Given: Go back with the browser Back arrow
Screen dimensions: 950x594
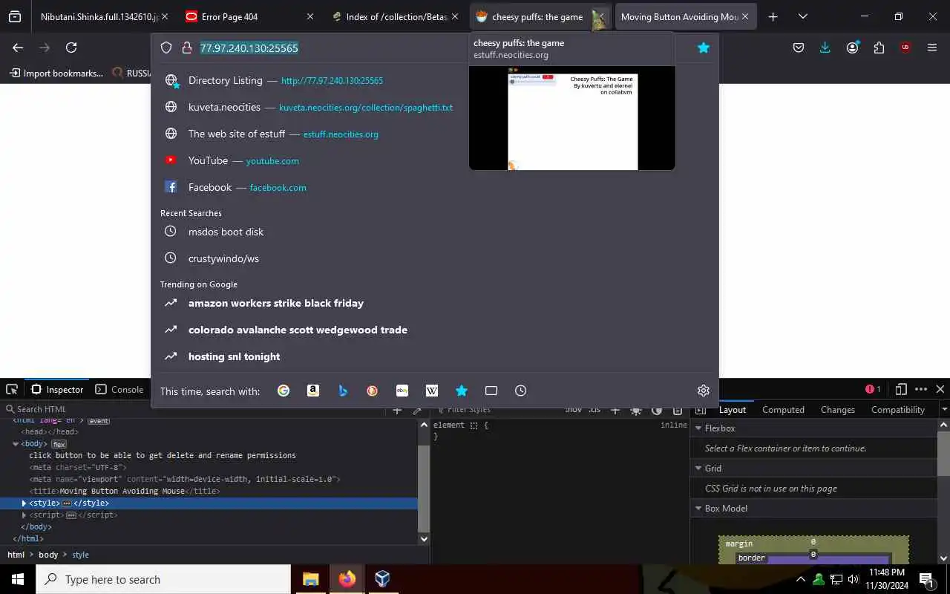Looking at the screenshot, I should pos(18,48).
